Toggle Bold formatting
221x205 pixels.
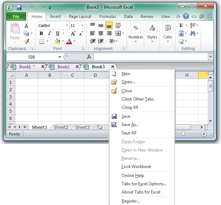(41, 33)
